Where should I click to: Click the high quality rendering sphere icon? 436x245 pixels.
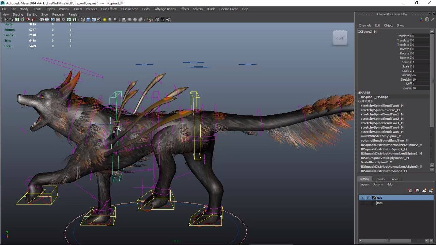115,20
